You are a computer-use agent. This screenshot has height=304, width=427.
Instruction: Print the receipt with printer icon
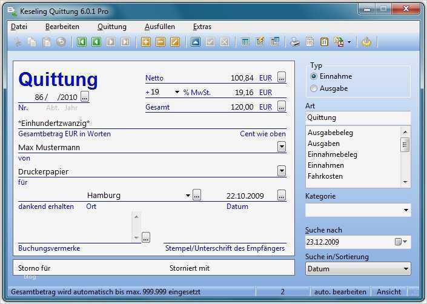click(295, 42)
